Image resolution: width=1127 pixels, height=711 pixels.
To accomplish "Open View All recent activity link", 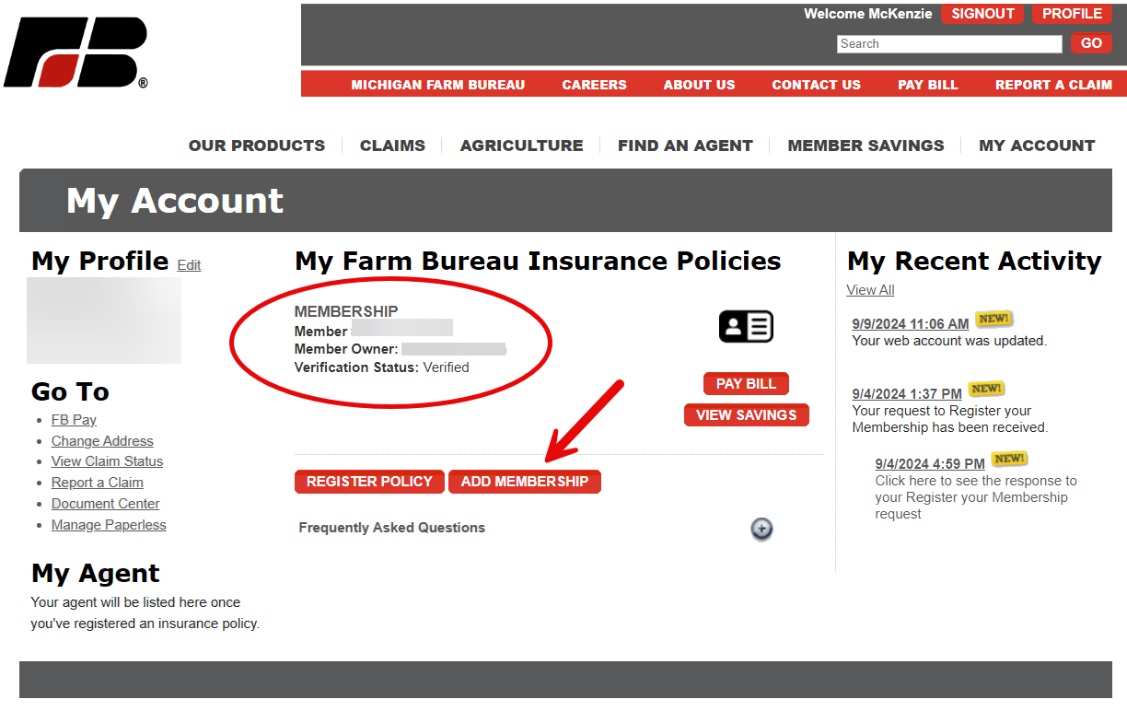I will [870, 290].
